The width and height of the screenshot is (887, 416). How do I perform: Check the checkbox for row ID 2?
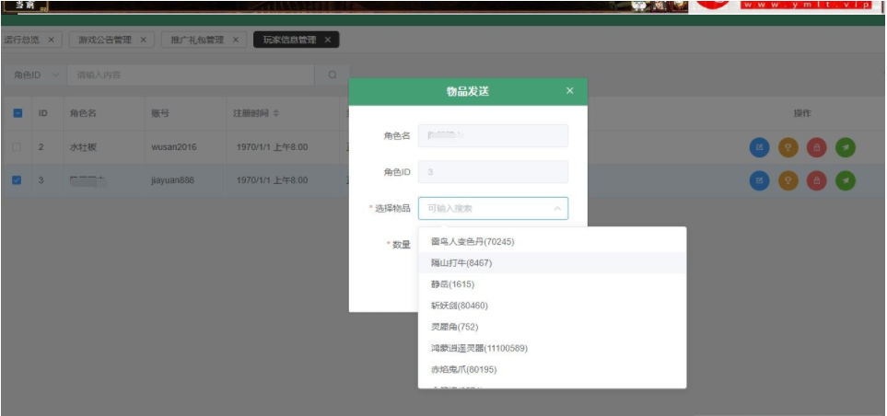click(x=18, y=147)
